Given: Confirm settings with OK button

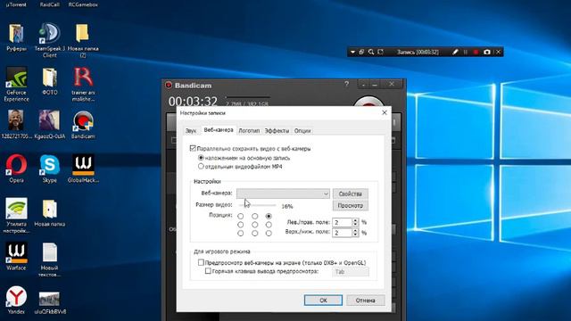Looking at the screenshot, I should coord(323,300).
